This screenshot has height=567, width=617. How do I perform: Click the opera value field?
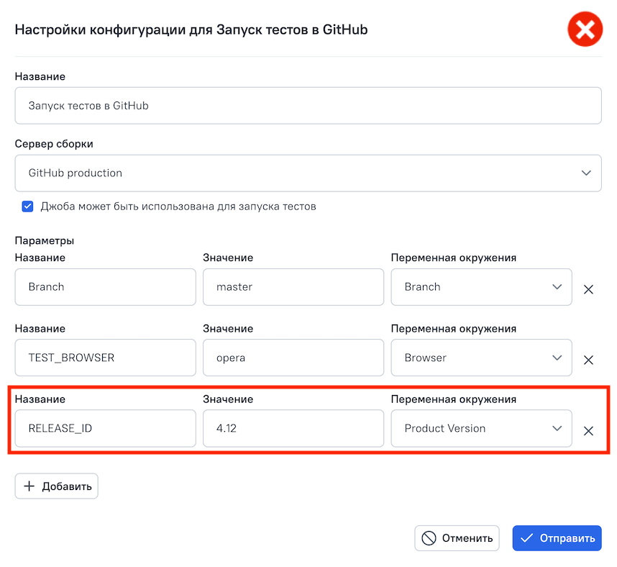(x=293, y=358)
